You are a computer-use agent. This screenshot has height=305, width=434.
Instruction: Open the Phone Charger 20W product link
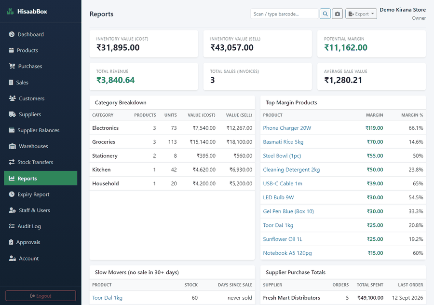tap(287, 128)
